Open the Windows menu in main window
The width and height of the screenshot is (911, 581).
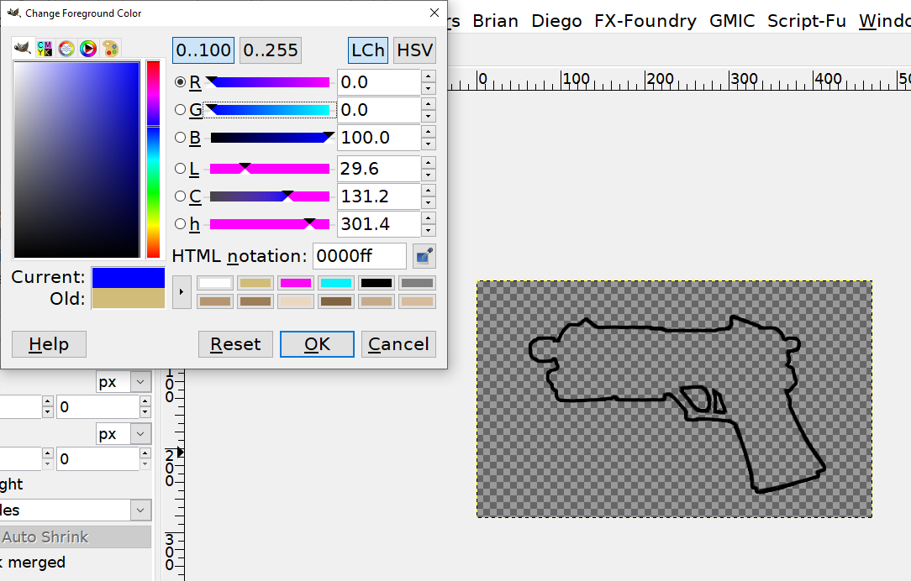tap(884, 21)
